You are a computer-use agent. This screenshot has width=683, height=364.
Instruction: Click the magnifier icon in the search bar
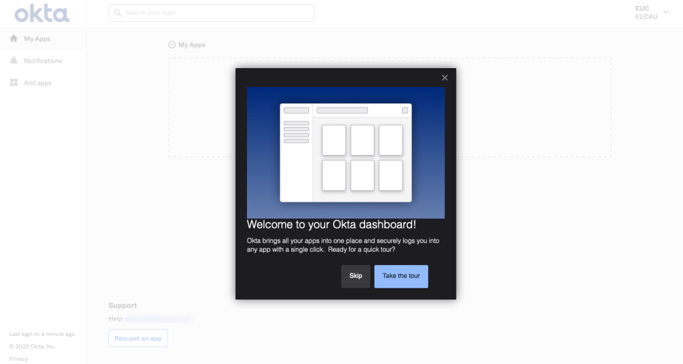(118, 13)
